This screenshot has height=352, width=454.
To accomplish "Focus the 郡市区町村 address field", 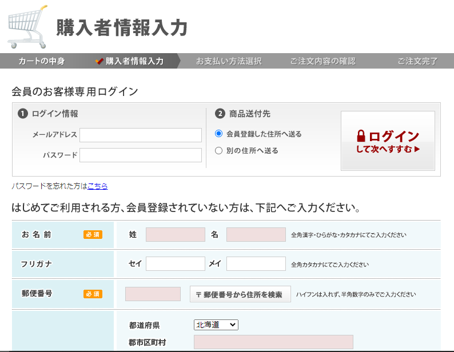I will 273,342.
